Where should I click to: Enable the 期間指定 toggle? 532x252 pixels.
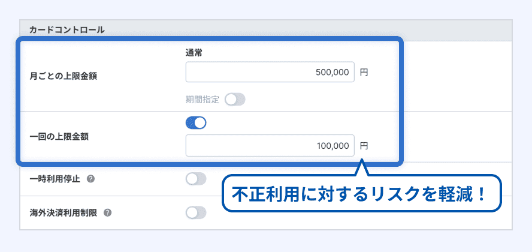[235, 100]
